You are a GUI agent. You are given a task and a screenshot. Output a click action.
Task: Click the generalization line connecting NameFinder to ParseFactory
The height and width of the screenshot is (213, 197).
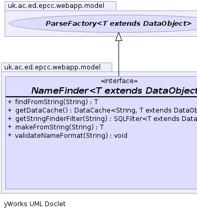click(119, 58)
